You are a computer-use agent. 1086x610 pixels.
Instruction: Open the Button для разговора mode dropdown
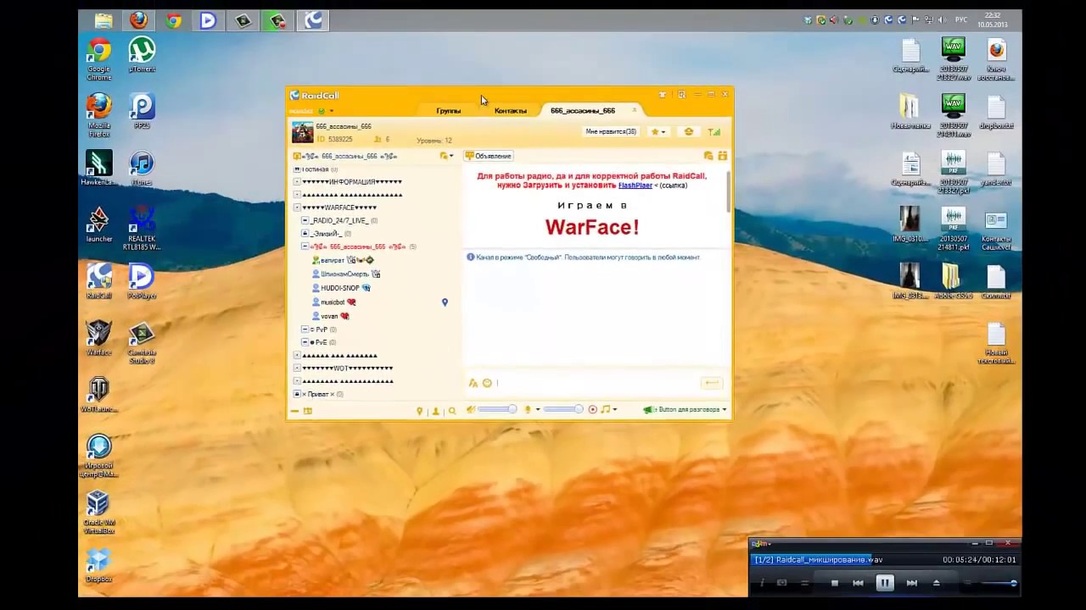[x=685, y=410]
